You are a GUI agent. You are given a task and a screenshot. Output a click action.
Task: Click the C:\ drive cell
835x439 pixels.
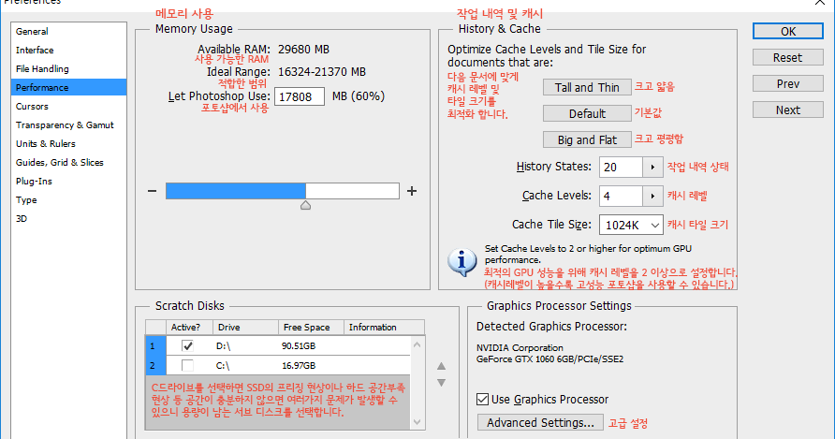(223, 366)
